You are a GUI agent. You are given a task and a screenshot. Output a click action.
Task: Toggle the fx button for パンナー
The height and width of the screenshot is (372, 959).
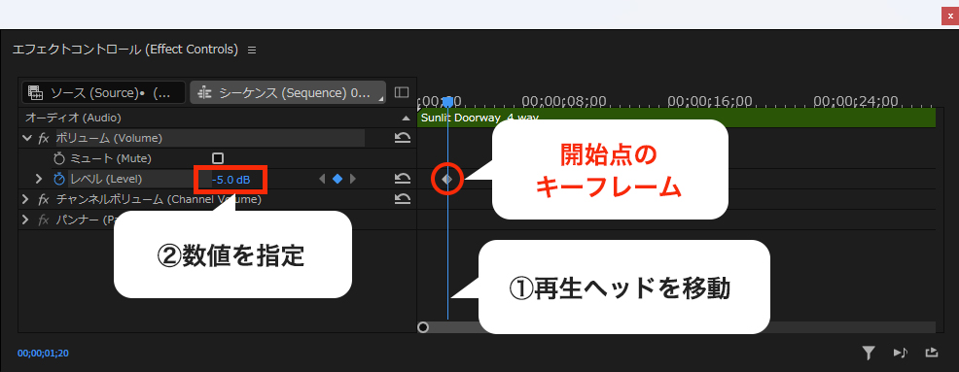44,220
